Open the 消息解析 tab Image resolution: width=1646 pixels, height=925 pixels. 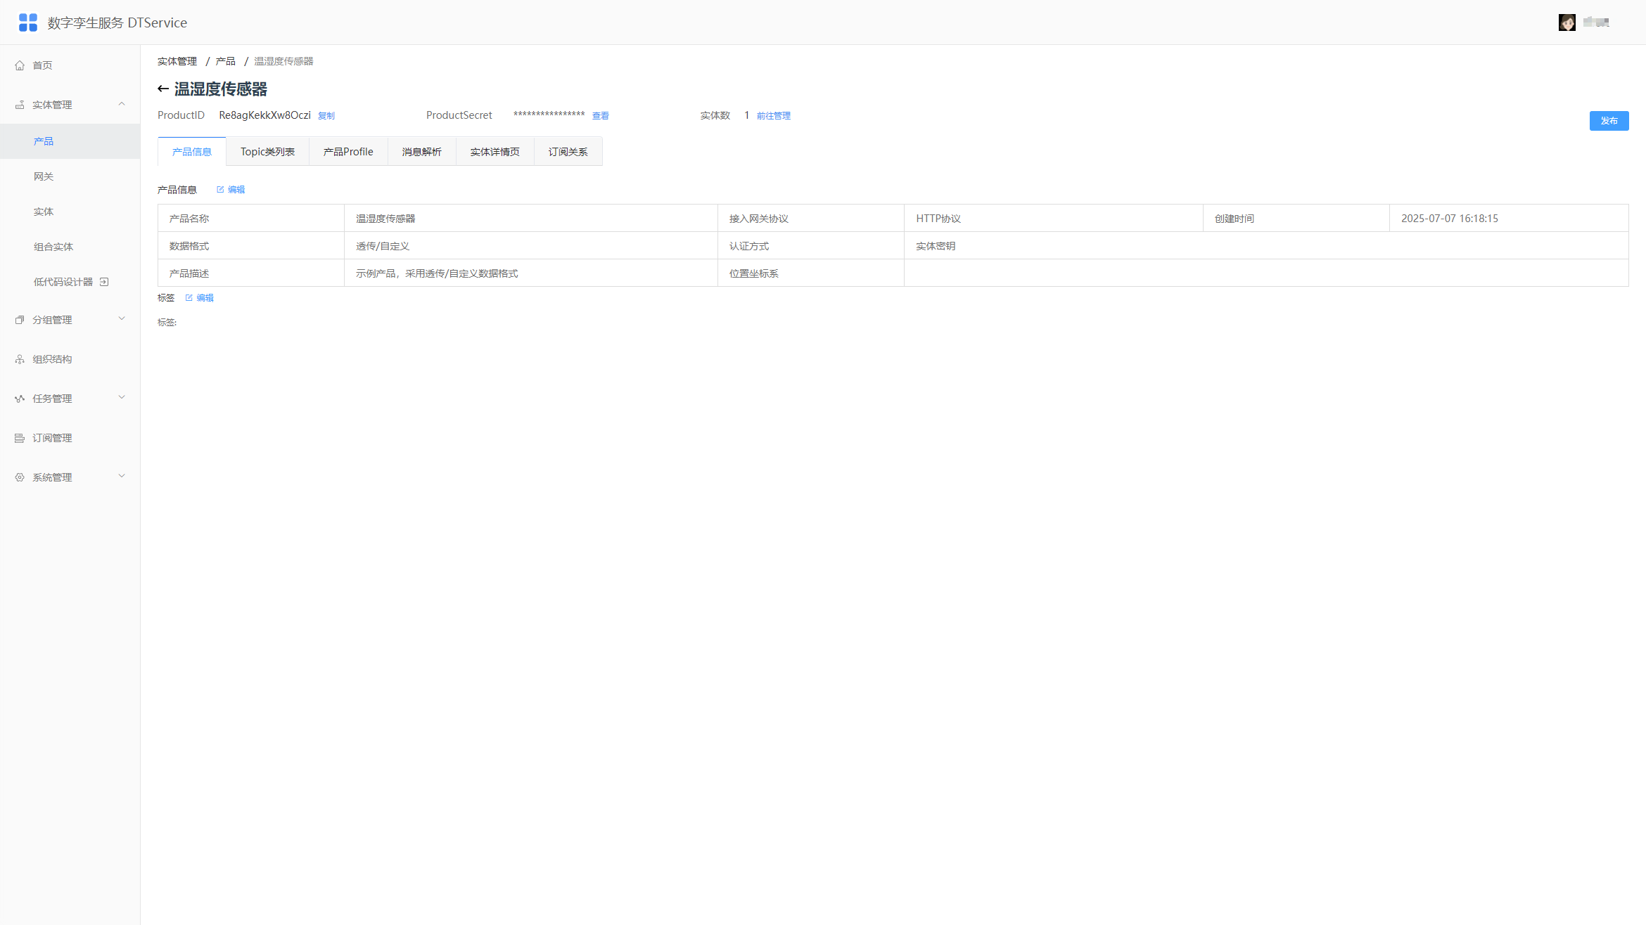[x=422, y=152]
